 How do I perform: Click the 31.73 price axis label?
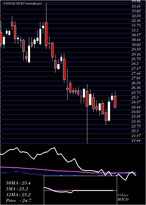(136, 25)
